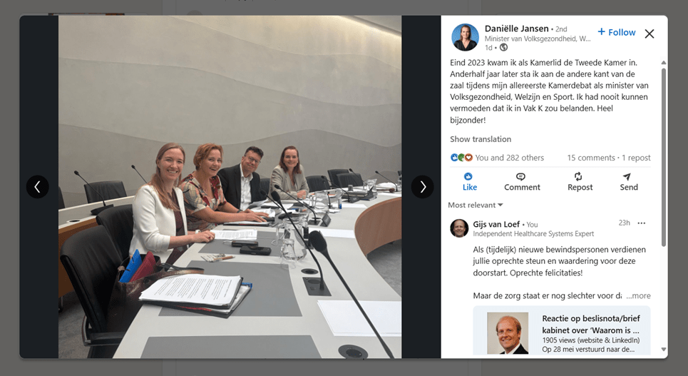The width and height of the screenshot is (688, 376).
Task: Open the linked article Reactie op beslisnota/brief
Action: tap(590, 324)
